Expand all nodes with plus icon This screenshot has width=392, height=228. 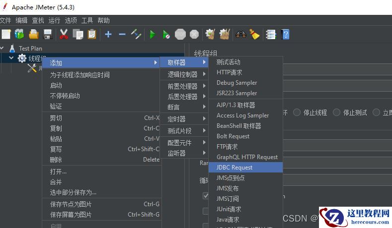pos(108,34)
